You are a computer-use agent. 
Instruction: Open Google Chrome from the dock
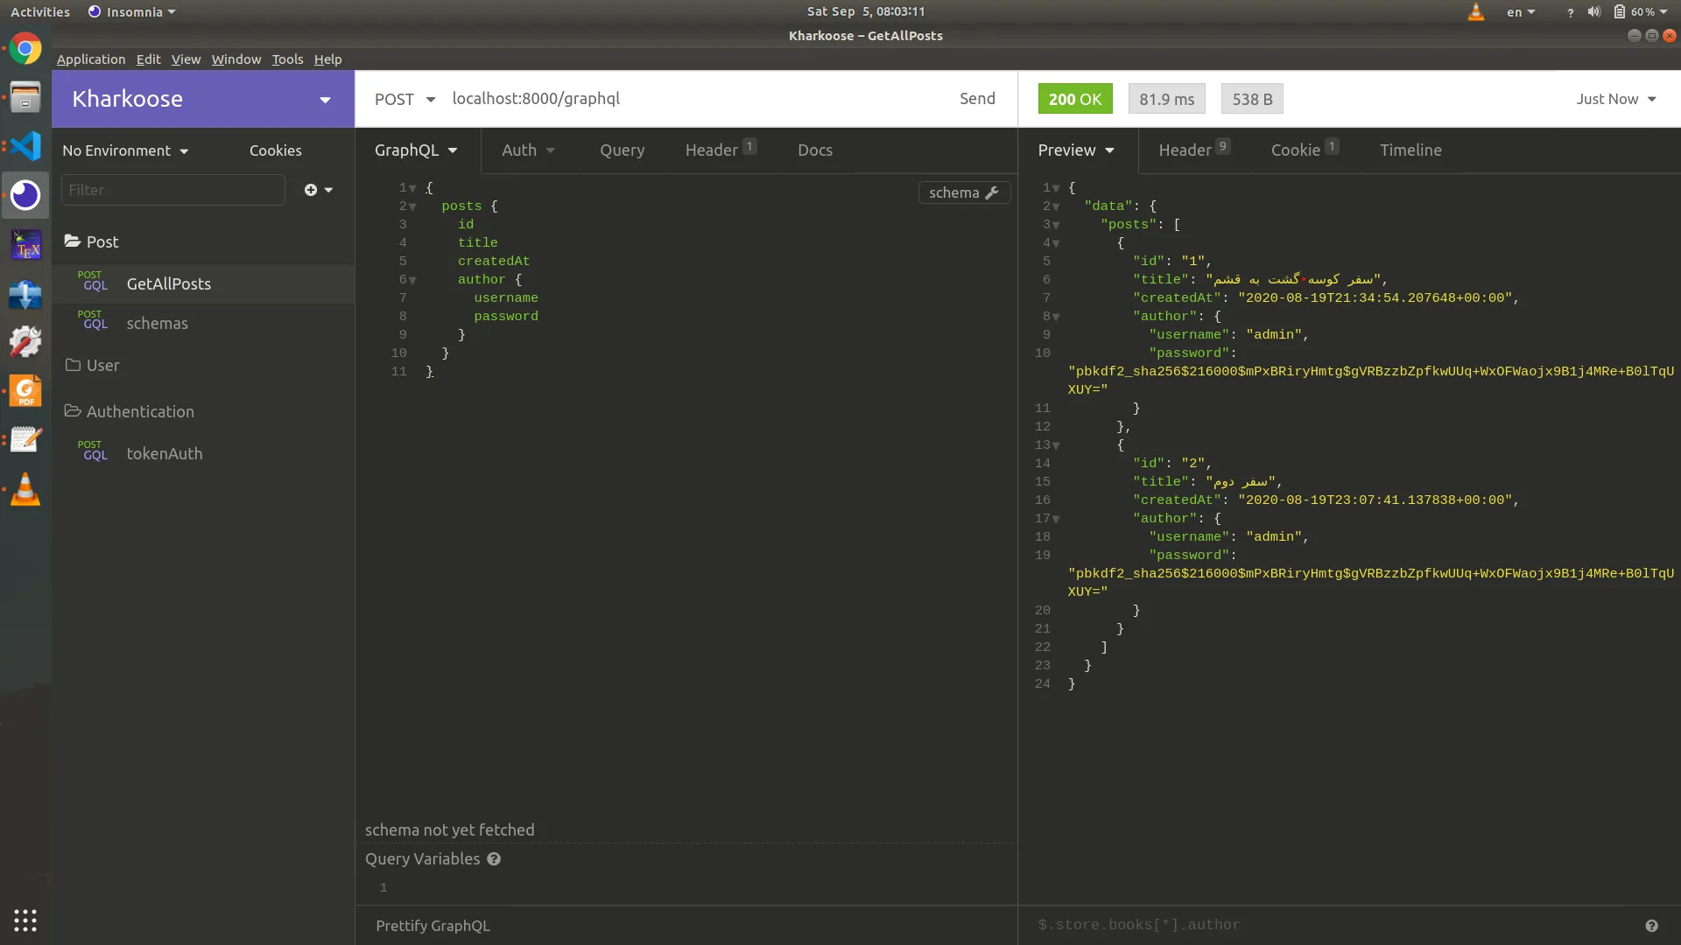(x=25, y=48)
